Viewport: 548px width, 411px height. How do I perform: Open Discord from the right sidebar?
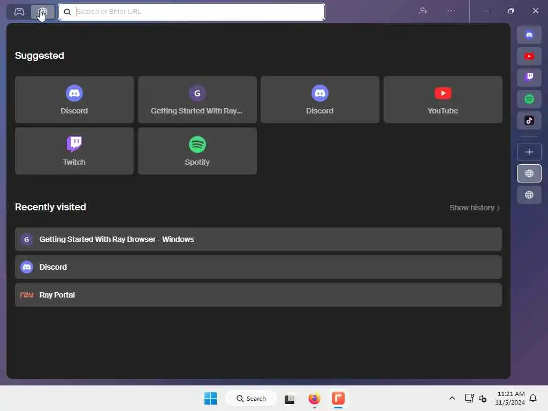click(529, 35)
